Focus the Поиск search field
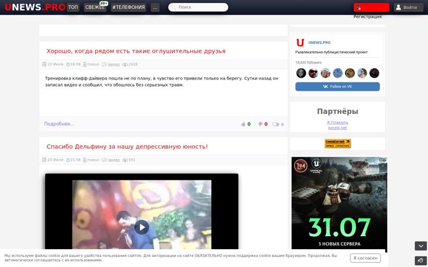The height and width of the screenshot is (267, 428). (198, 7)
